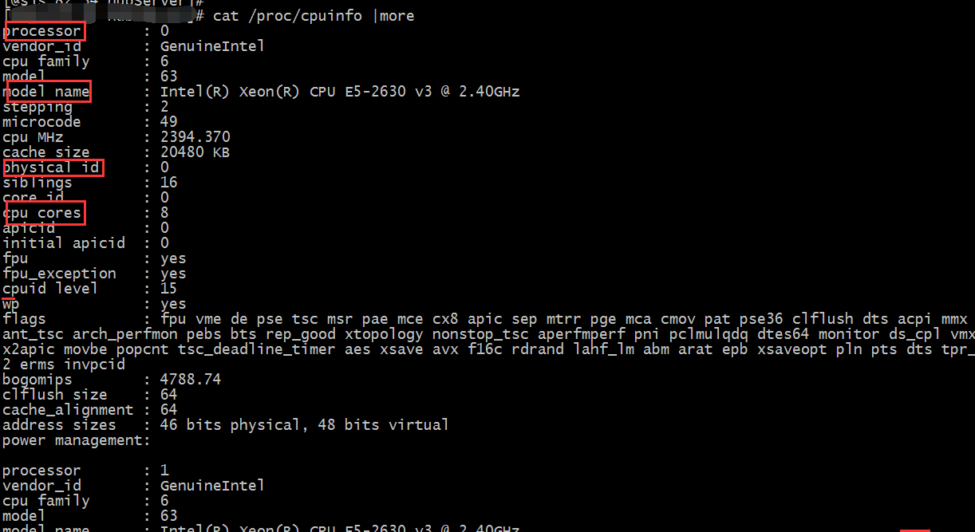Click the highlighted 'model name' label
This screenshot has width=975, height=532.
tap(48, 93)
